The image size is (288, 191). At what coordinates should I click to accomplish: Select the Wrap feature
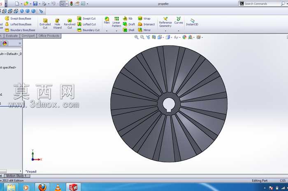[144, 18]
